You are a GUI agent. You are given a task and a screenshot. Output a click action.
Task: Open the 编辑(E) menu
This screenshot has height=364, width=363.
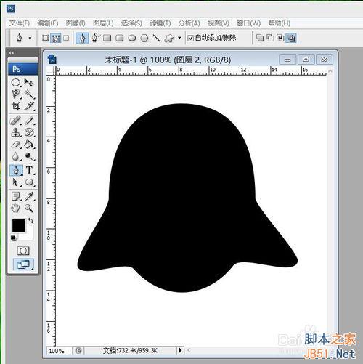coord(48,23)
